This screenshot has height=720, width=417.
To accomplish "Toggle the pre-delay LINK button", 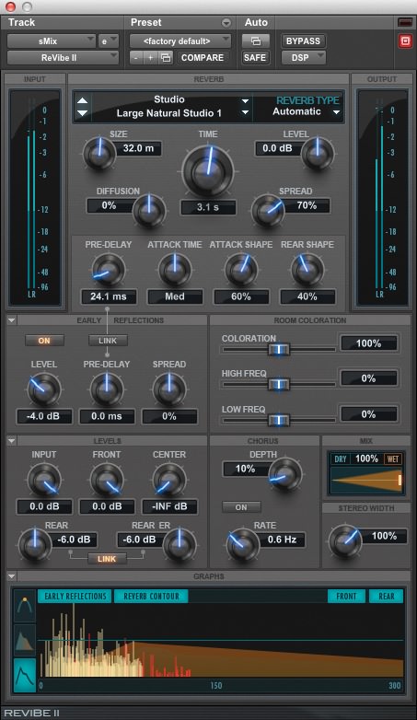I will coord(108,341).
